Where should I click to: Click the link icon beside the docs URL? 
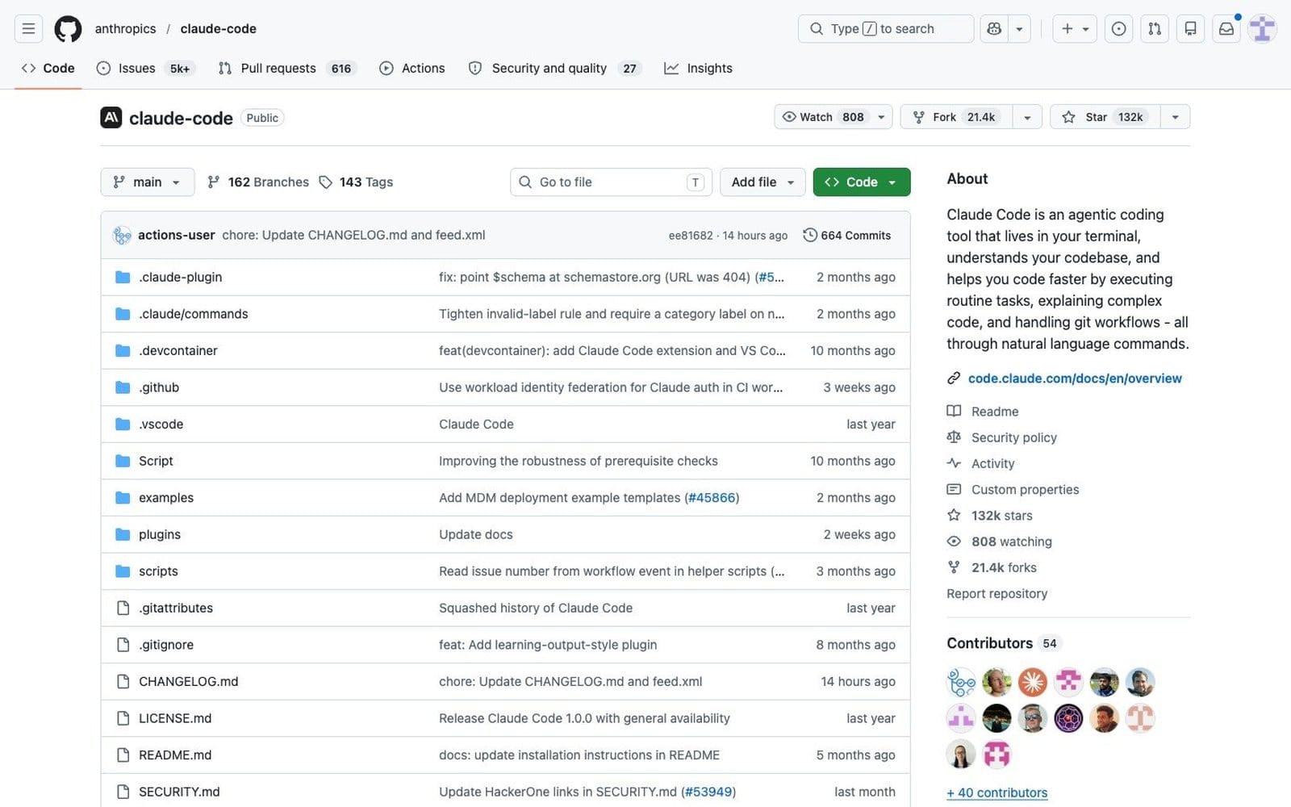[x=954, y=378]
